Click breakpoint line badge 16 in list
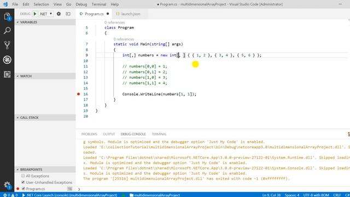Screen dimensions: 350x197 pos(70,189)
